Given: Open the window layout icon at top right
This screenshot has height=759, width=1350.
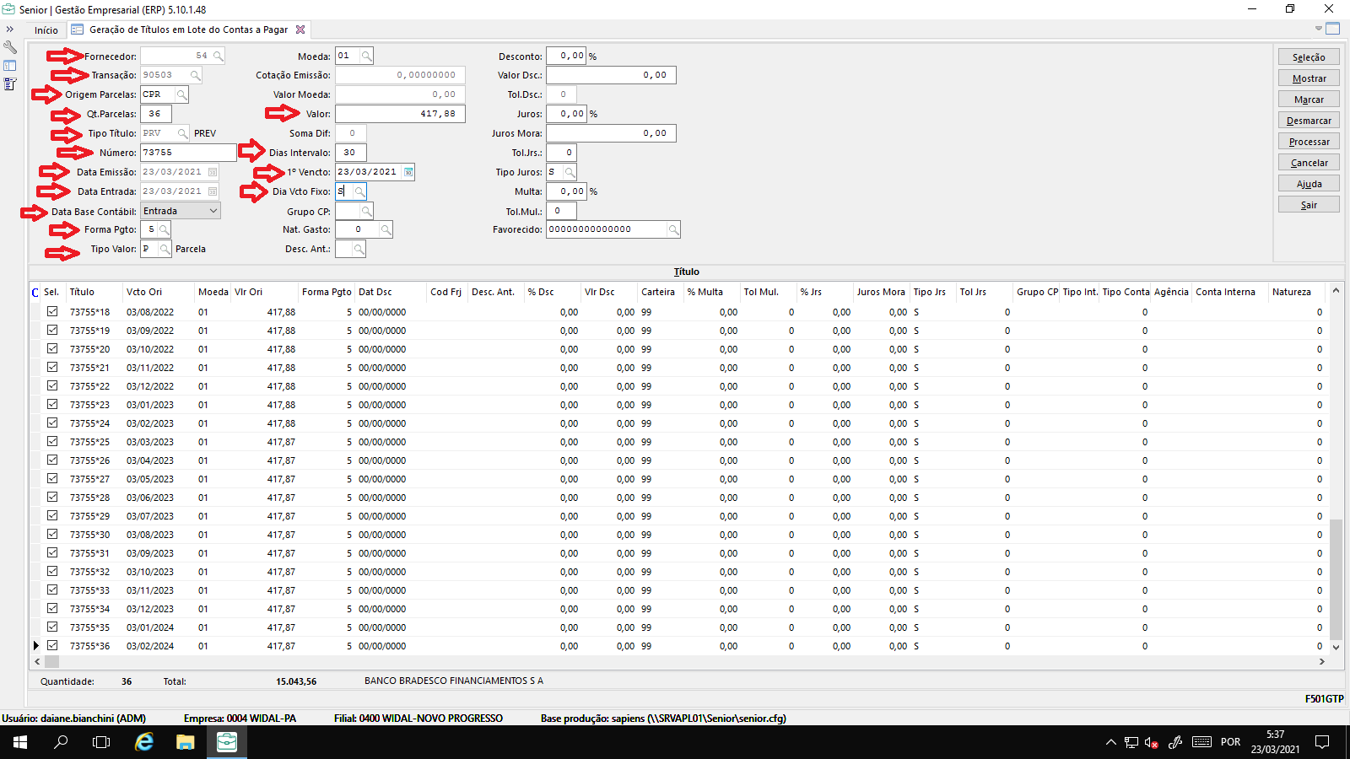Looking at the screenshot, I should pos(1333,29).
